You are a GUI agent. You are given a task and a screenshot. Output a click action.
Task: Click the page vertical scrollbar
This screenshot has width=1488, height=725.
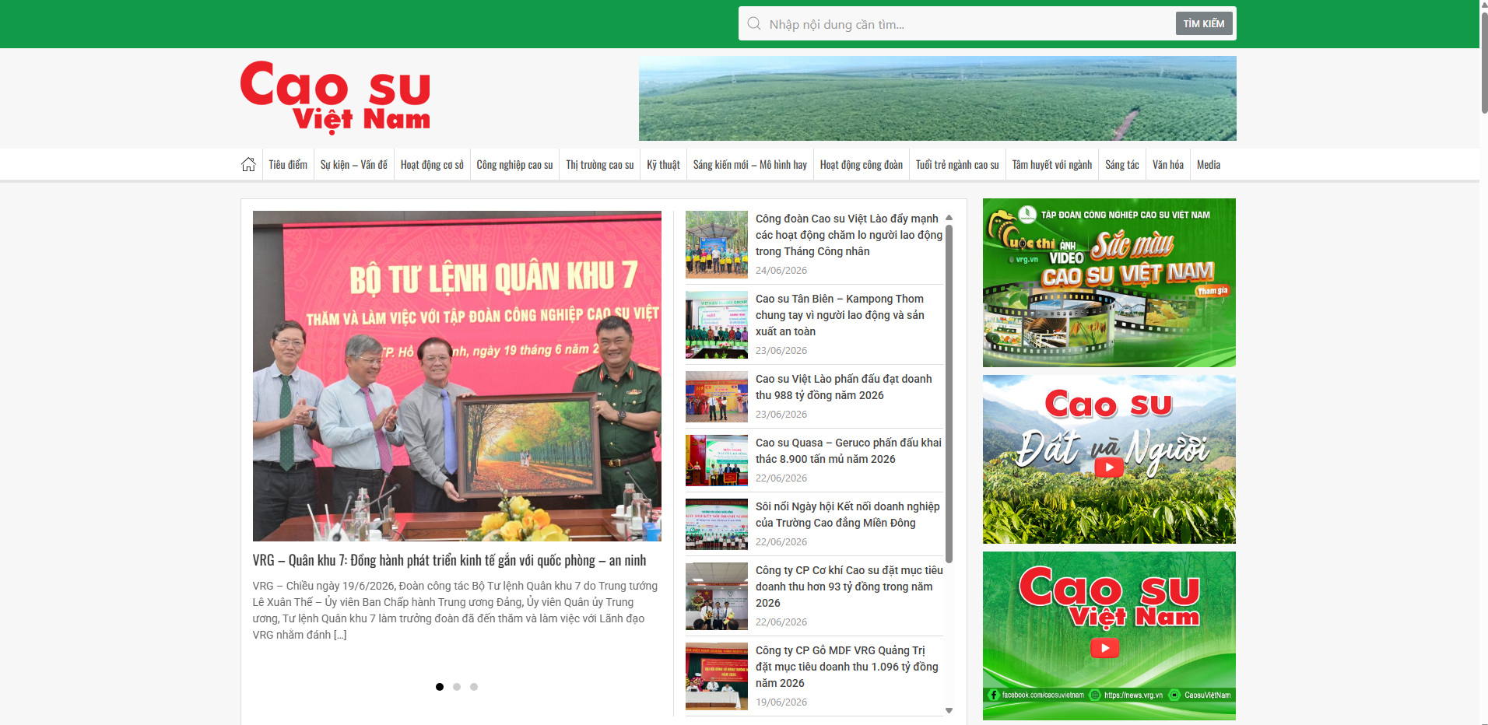[x=1484, y=62]
